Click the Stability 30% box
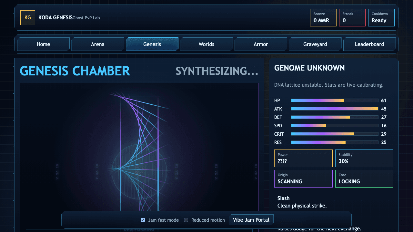Screen dimensions: 413x232 (364, 158)
